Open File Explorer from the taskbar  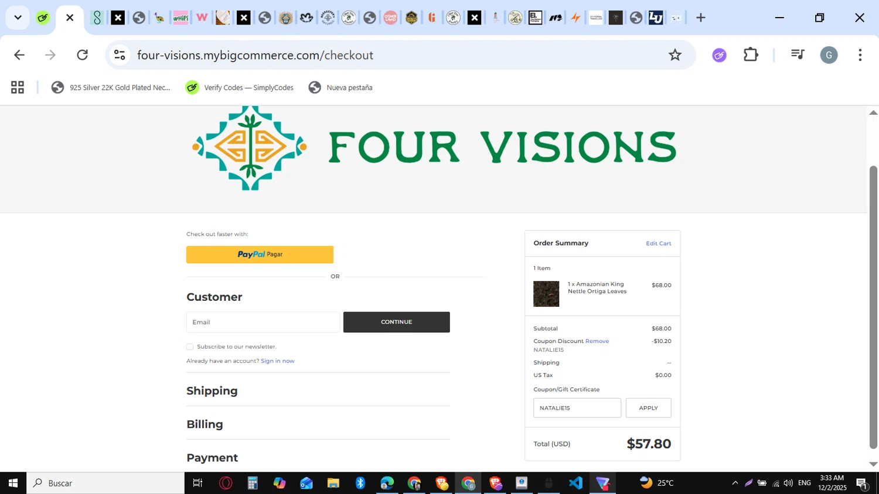[333, 483]
